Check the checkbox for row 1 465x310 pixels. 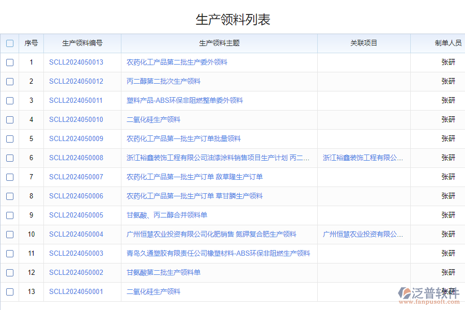10,63
